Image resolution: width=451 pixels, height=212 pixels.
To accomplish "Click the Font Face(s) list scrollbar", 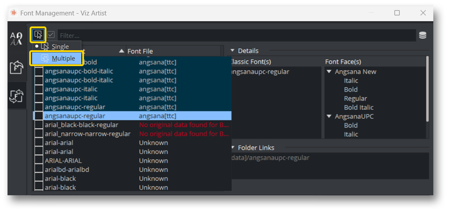I will pos(427,88).
